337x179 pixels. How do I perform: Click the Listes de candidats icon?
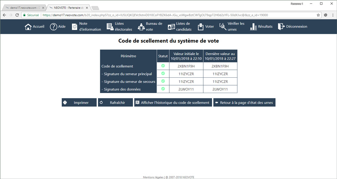171,27
